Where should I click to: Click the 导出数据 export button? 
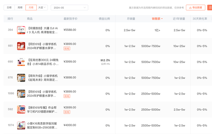195,7
